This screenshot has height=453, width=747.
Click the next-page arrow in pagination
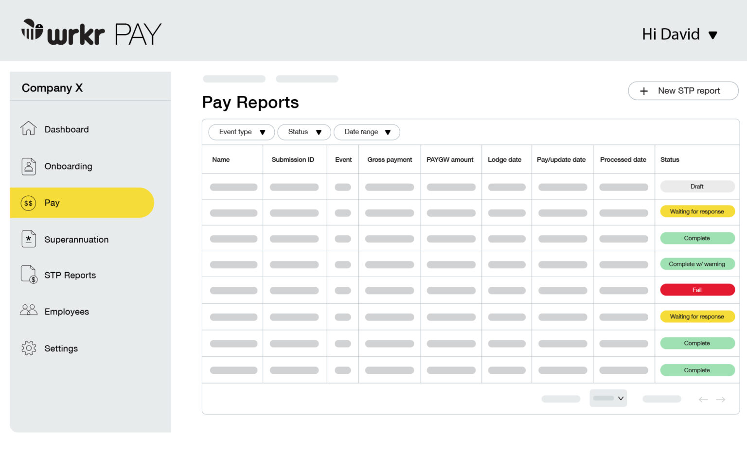(x=721, y=399)
